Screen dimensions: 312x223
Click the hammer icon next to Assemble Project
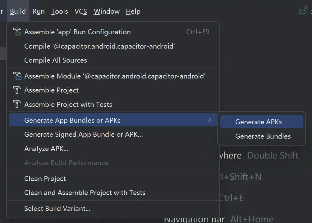tap(17, 90)
